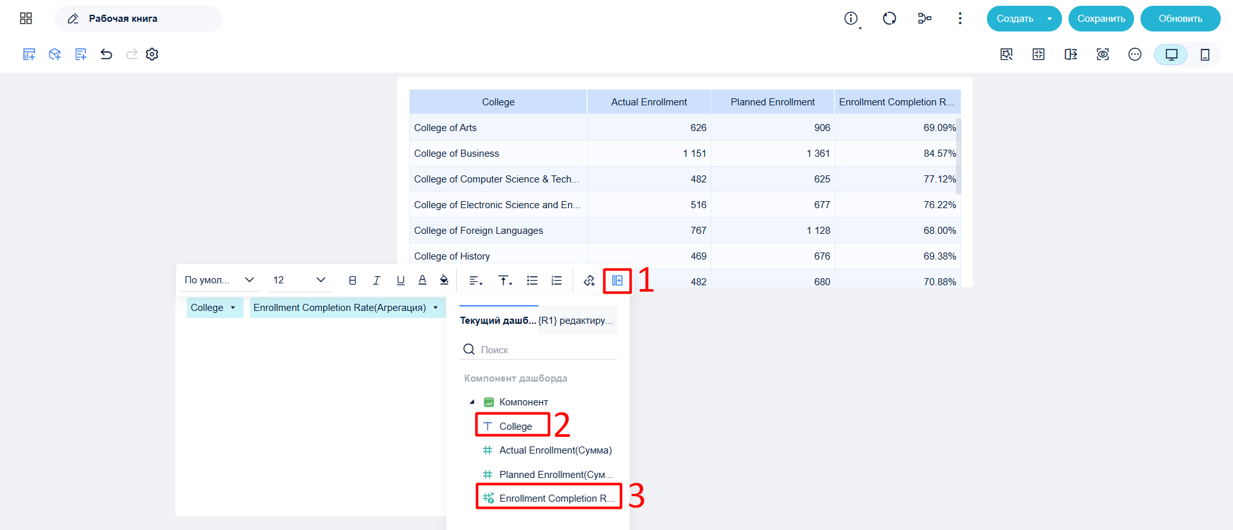Click the undo arrow icon

(107, 54)
